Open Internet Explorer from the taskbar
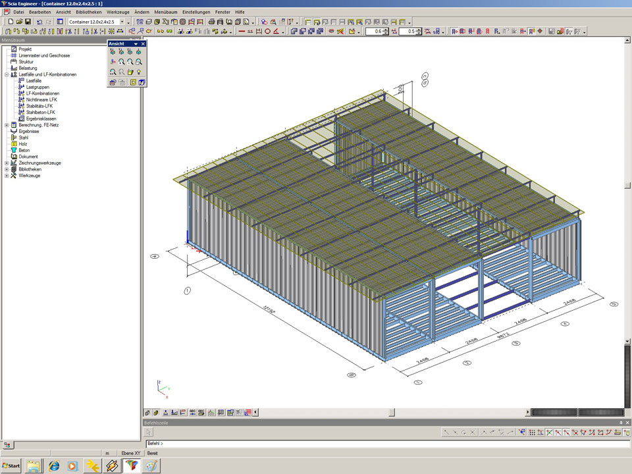Screen dimensions: 632x474 [54, 466]
